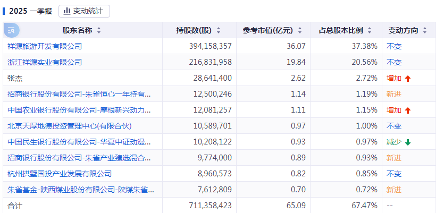Sort by 变动方向 column arrows
Screen dimensions: 436x213
[x=424, y=31]
